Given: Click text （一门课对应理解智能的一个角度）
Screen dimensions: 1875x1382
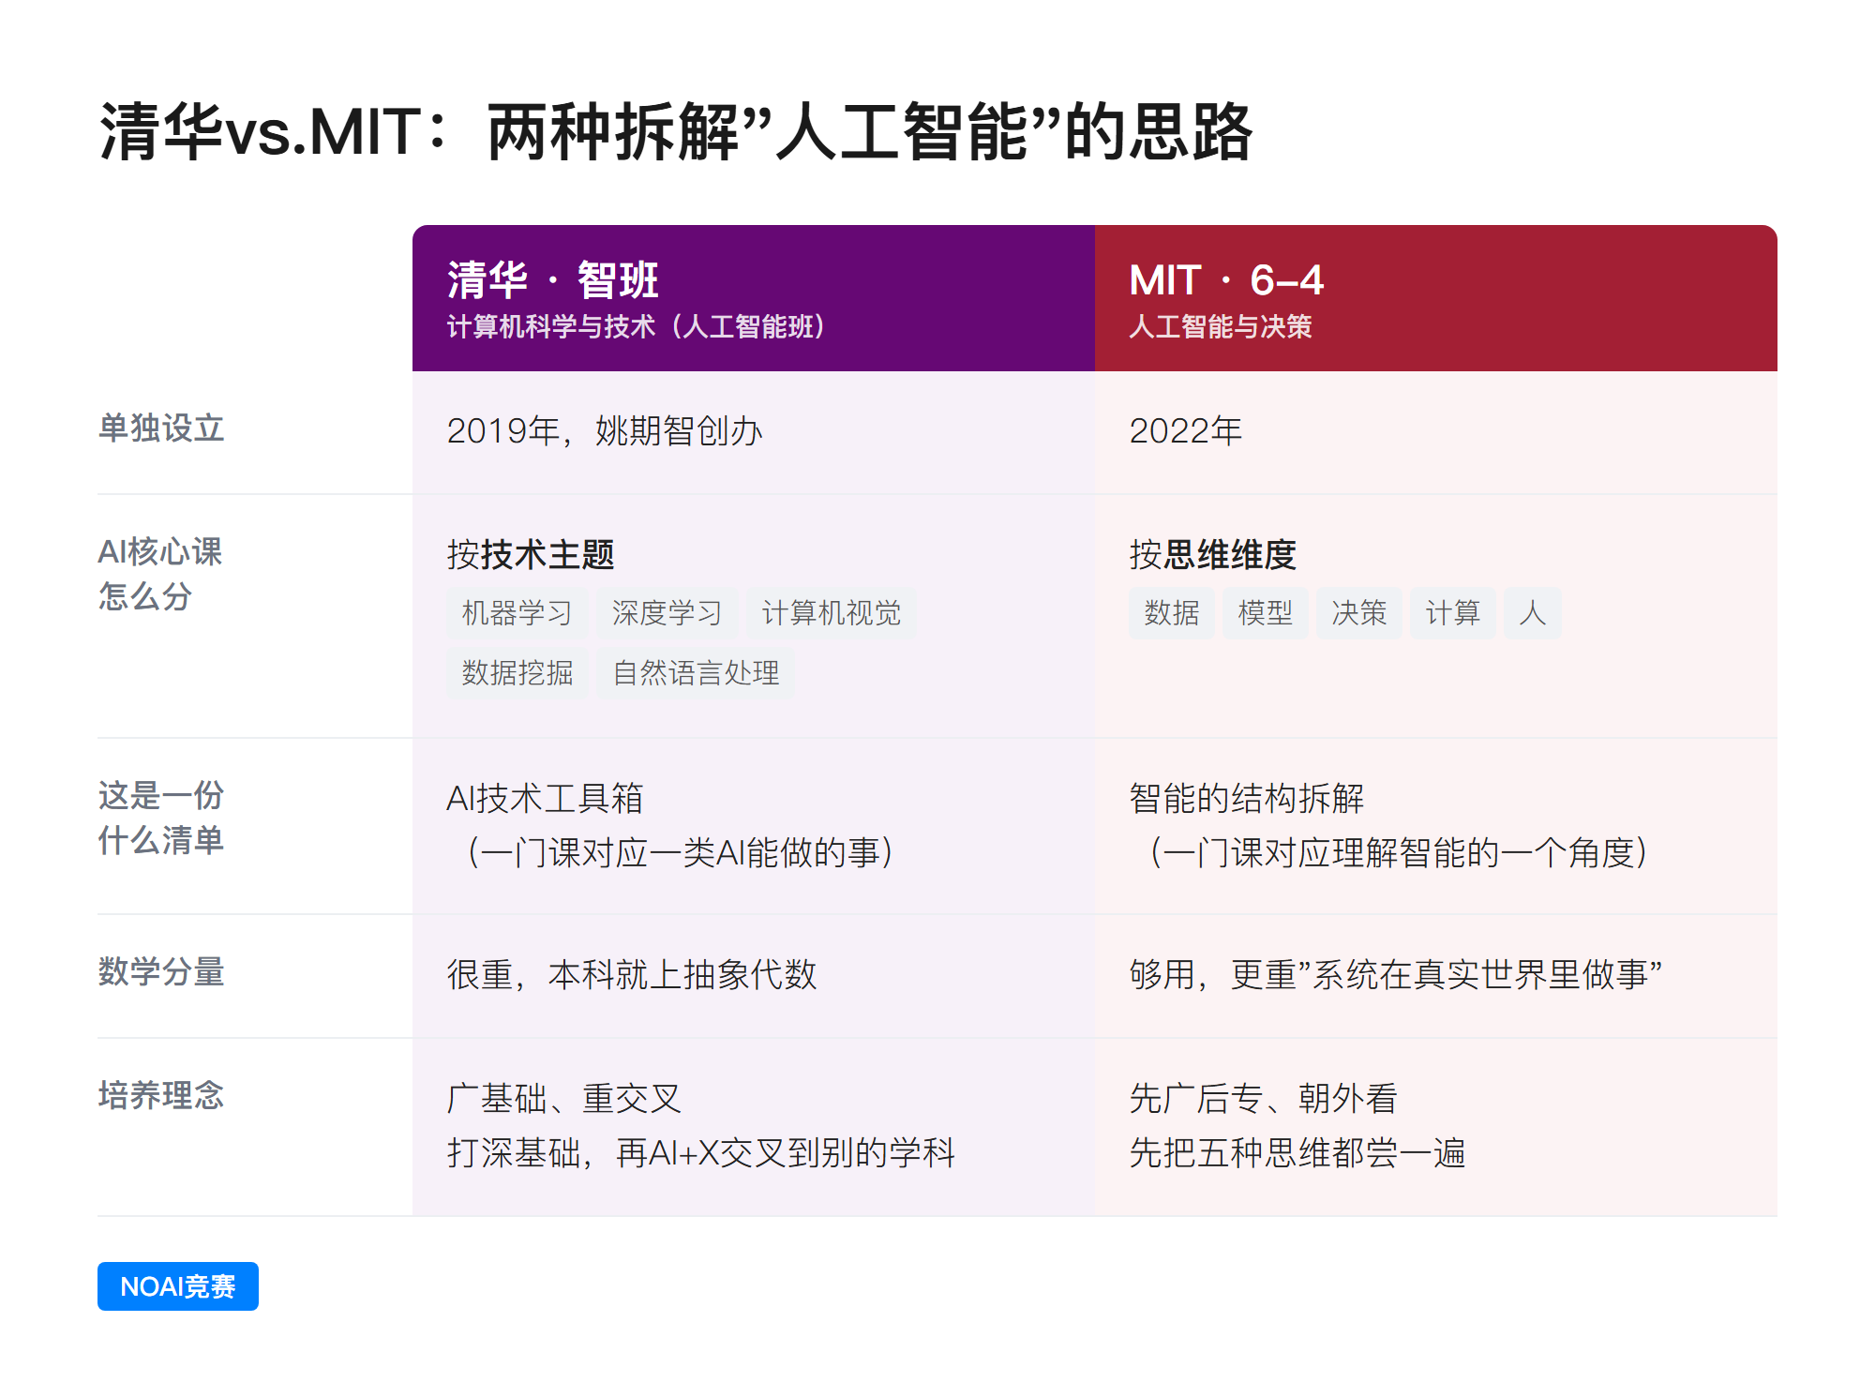Looking at the screenshot, I should coord(1399,853).
